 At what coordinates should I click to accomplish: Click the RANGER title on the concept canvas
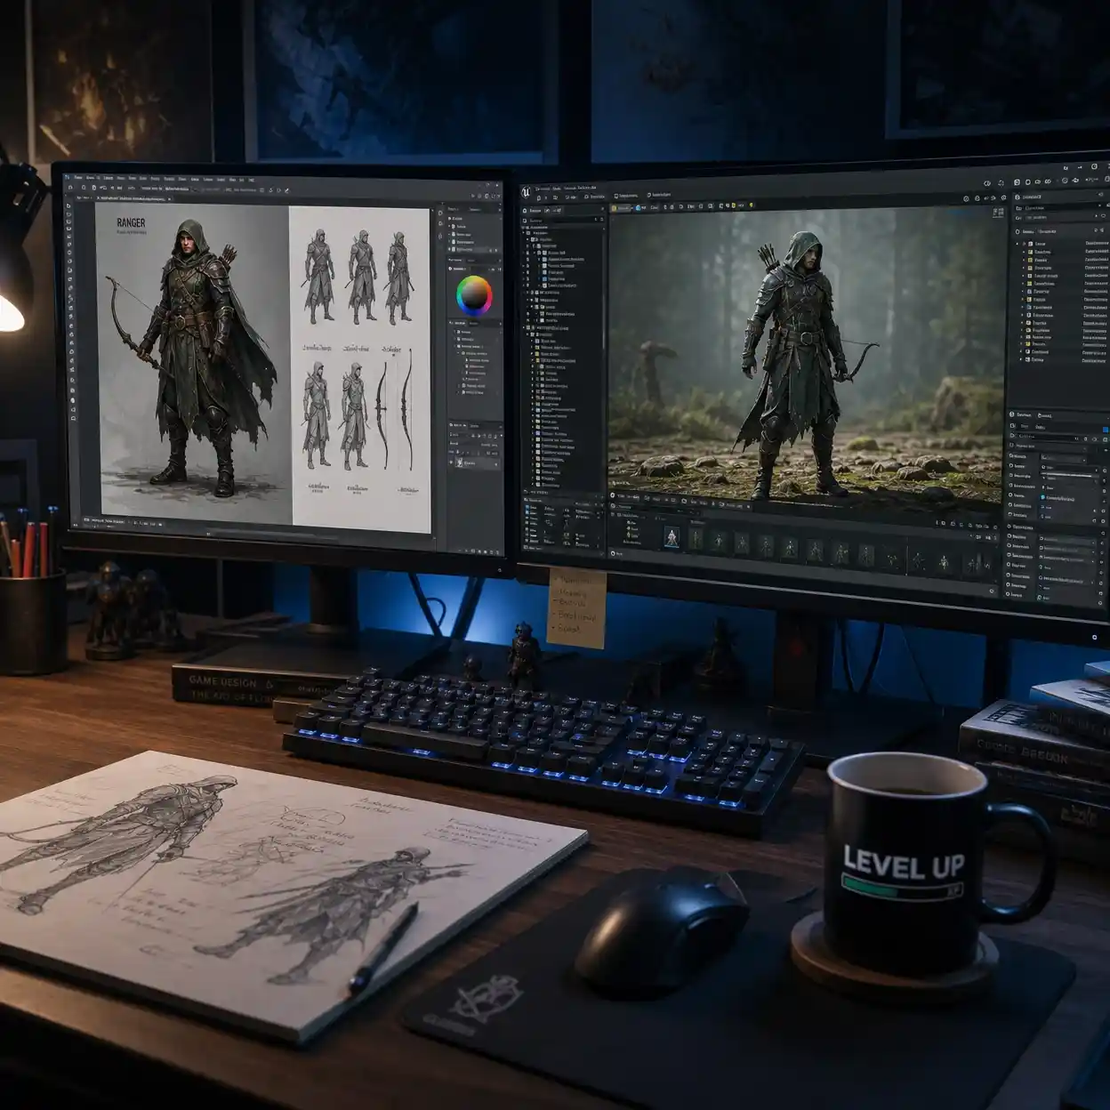click(131, 222)
